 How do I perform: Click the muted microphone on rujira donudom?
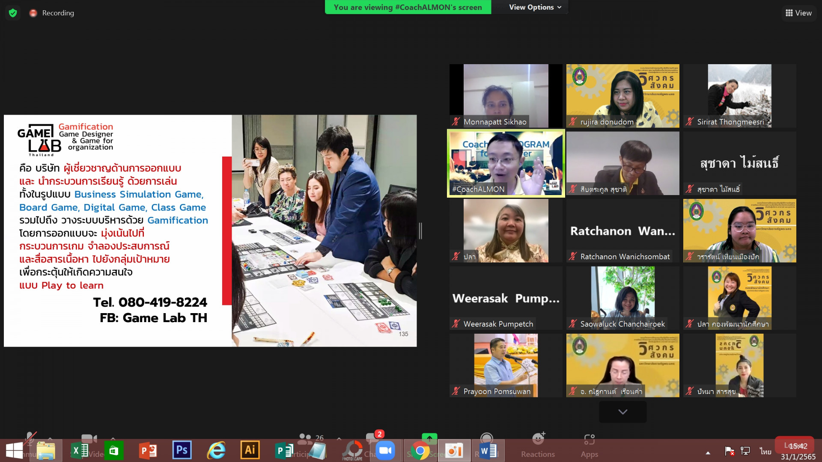pos(573,122)
